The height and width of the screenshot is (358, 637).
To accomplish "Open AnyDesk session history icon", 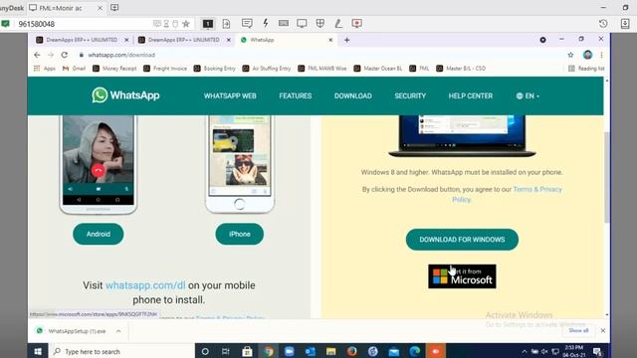I will click(x=603, y=24).
